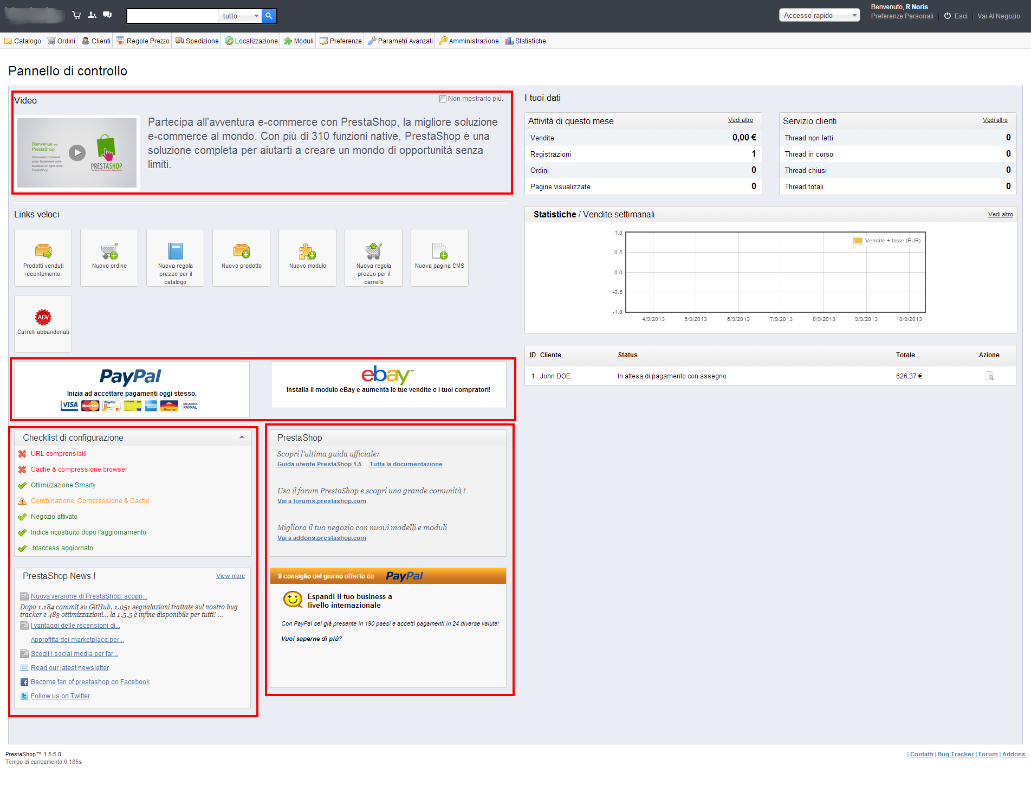This screenshot has width=1031, height=785.
Task: Open the Catalogo menu
Action: pyautogui.click(x=23, y=41)
